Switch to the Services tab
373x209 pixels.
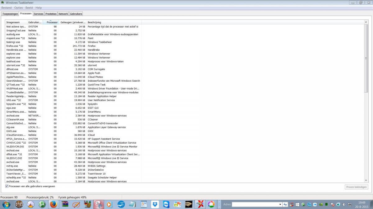pyautogui.click(x=39, y=14)
